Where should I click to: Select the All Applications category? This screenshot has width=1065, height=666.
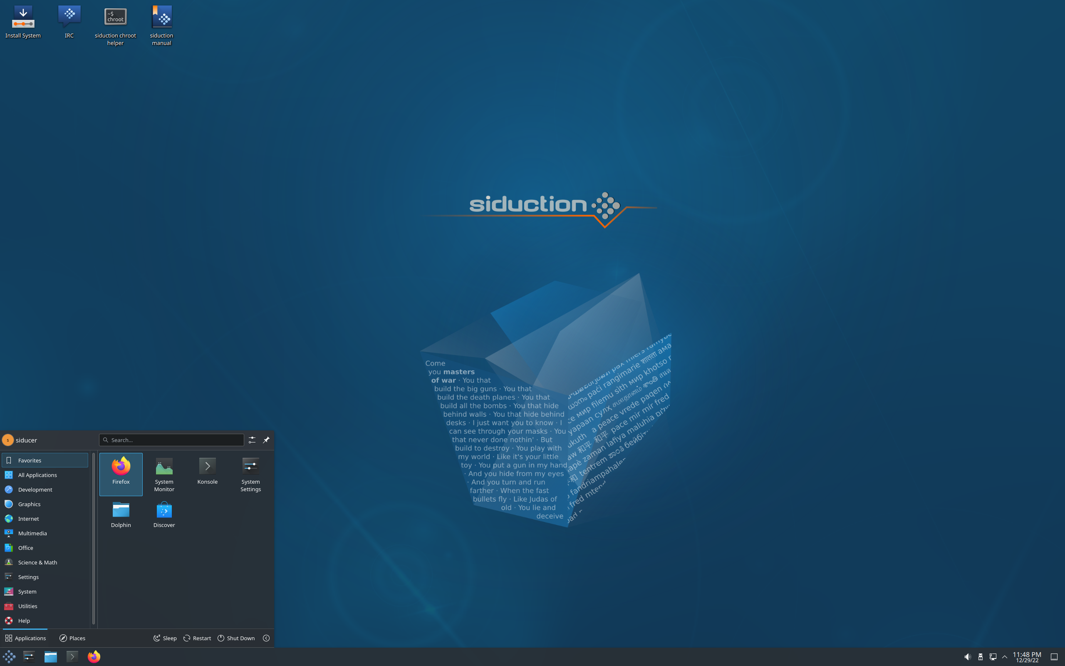tap(45, 475)
